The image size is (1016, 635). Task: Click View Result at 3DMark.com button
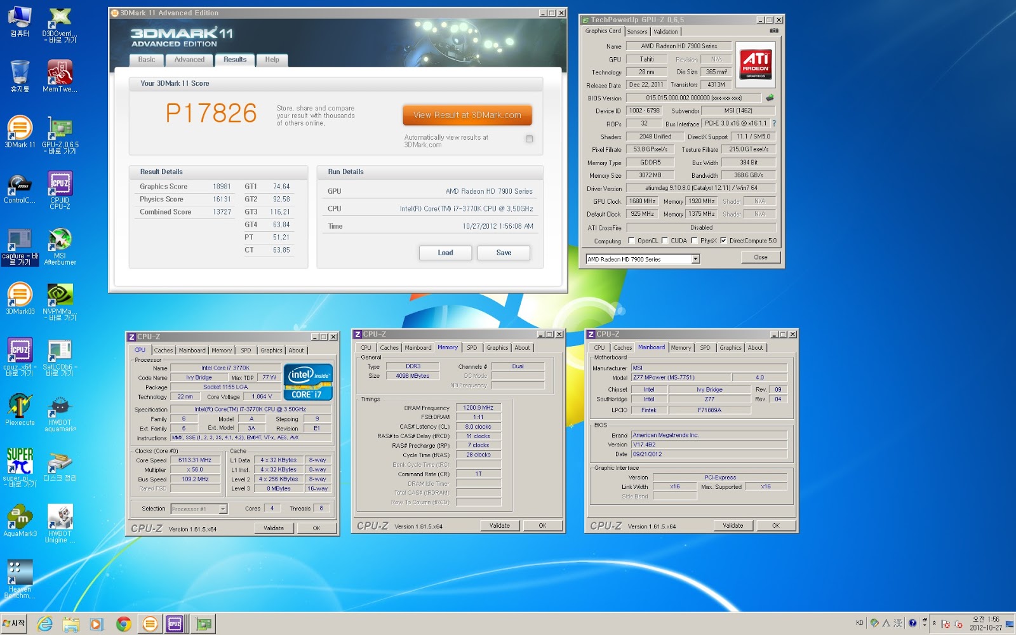coord(467,115)
